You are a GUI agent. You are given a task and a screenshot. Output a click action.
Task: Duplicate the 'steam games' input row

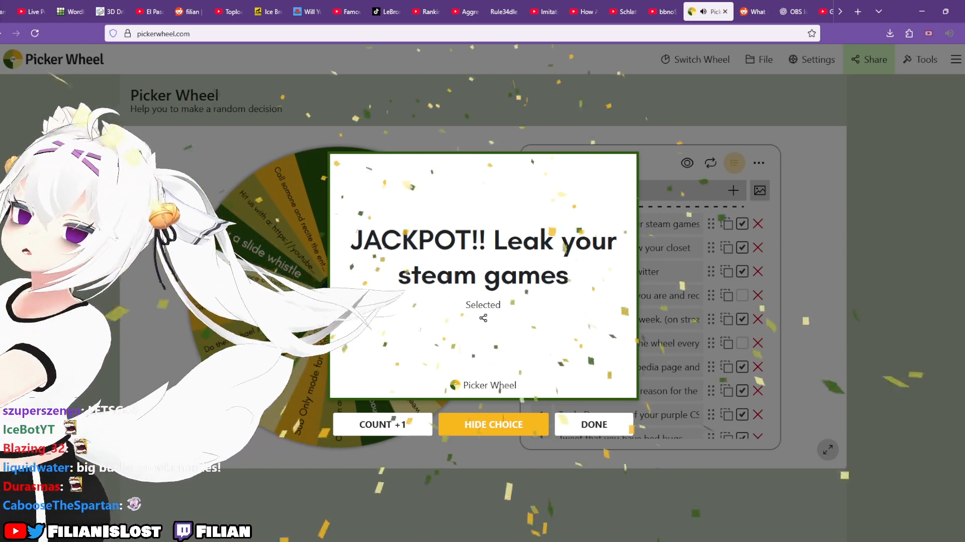pyautogui.click(x=727, y=224)
